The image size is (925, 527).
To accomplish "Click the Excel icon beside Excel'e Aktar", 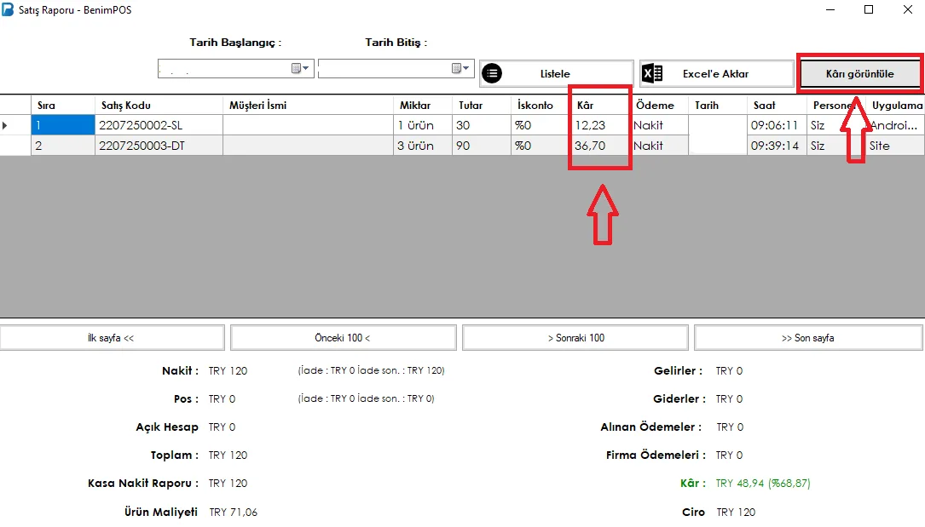I will click(652, 73).
